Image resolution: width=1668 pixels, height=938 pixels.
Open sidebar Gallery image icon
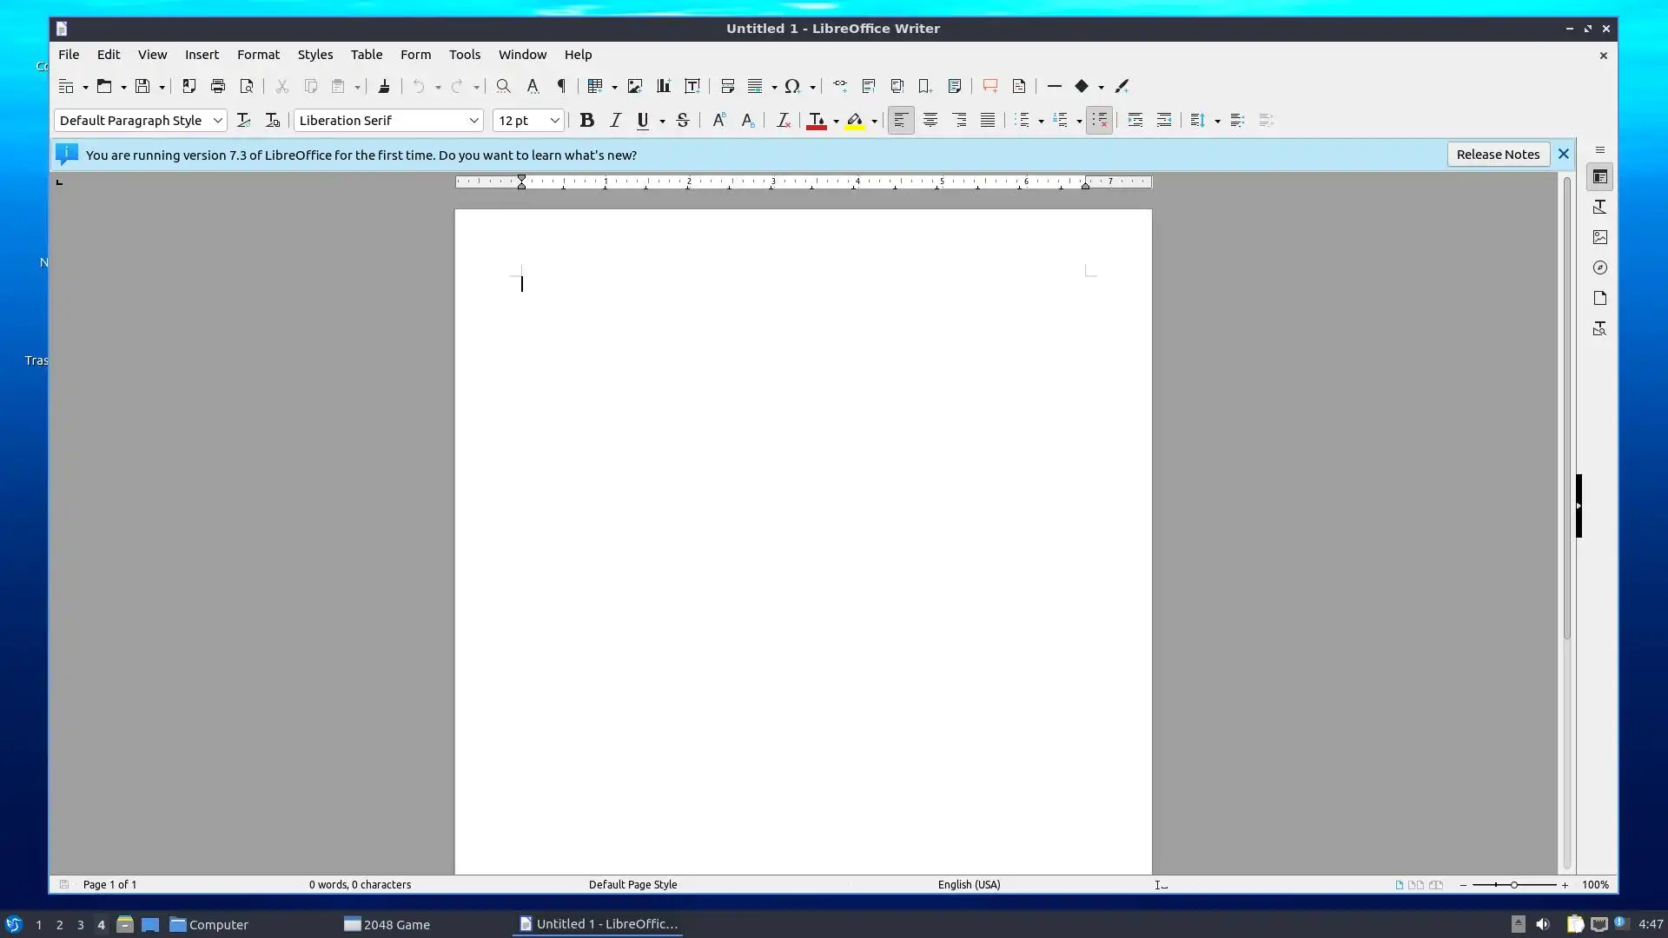pos(1599,237)
